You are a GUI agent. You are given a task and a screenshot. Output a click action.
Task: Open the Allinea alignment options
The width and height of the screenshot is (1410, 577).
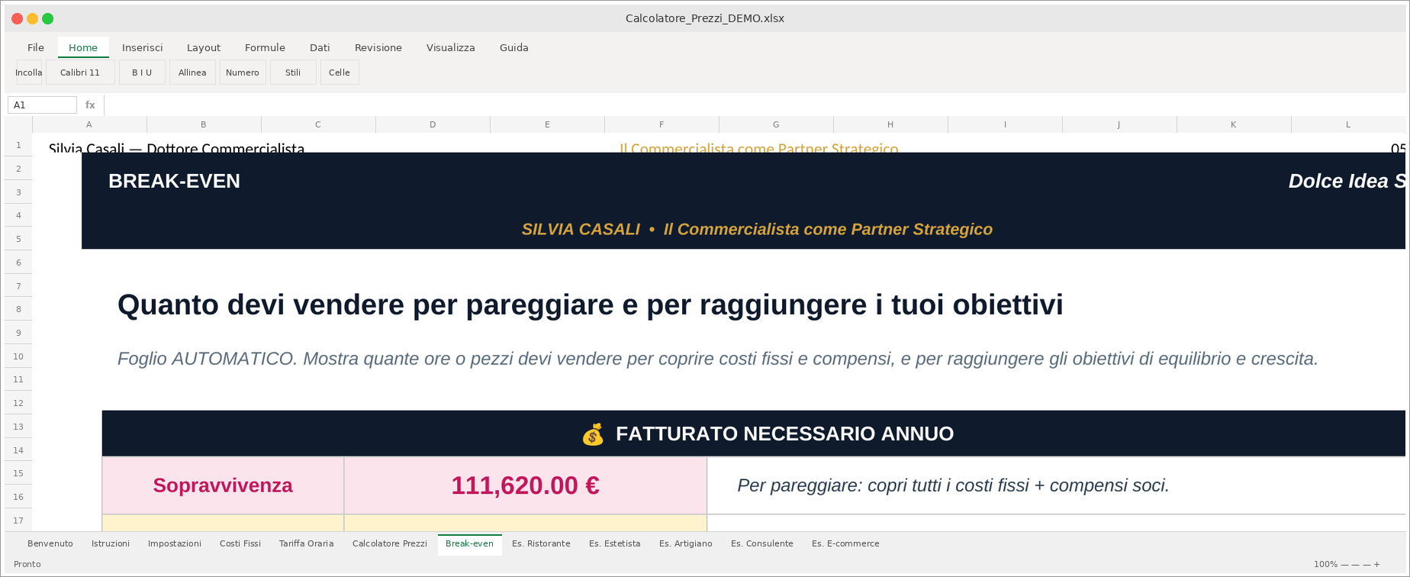[192, 73]
